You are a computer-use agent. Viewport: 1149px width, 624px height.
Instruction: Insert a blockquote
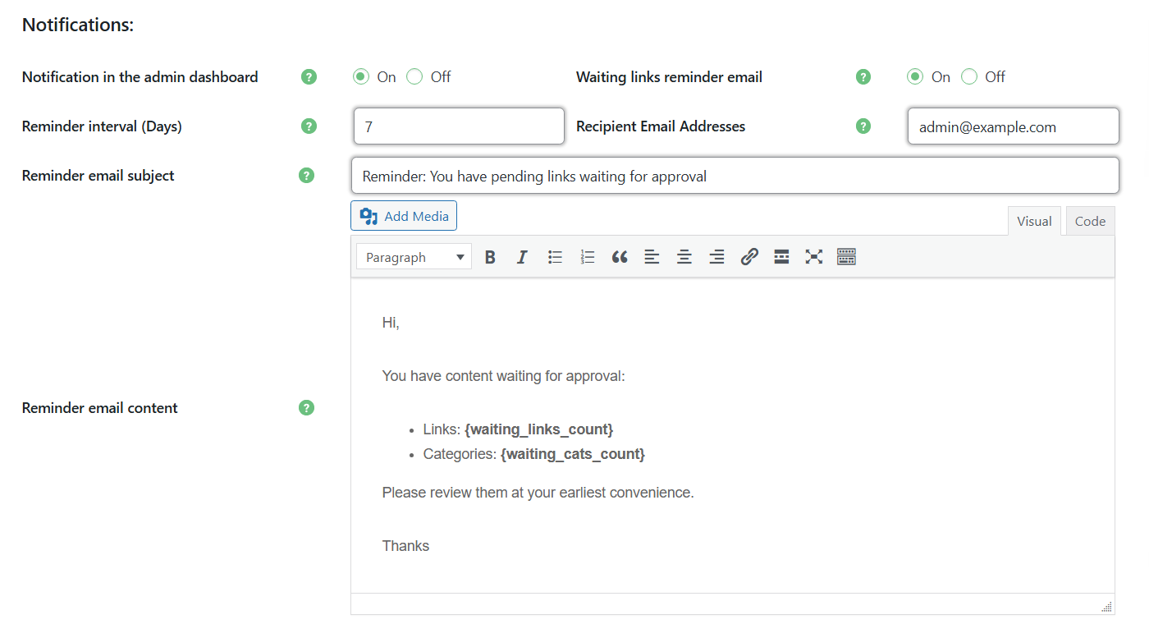(x=620, y=256)
